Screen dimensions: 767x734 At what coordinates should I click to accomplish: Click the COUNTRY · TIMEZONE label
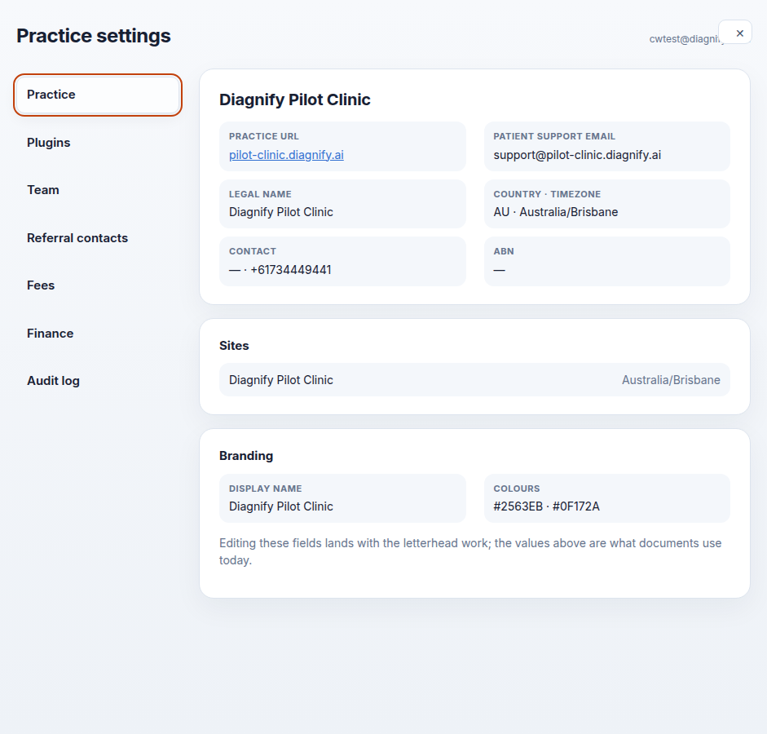tap(547, 194)
